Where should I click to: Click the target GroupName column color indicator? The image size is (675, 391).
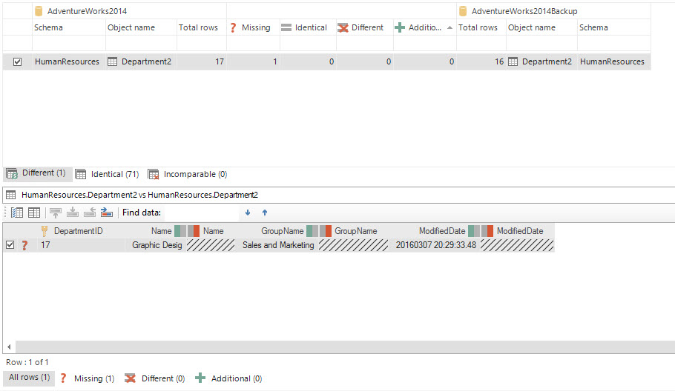pos(326,231)
